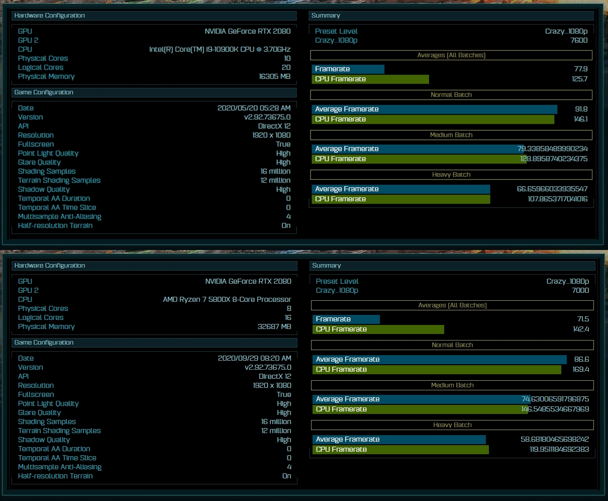Image resolution: width=608 pixels, height=501 pixels.
Task: Select the Medium Batch value 79.33858489990234
Action: [552, 149]
